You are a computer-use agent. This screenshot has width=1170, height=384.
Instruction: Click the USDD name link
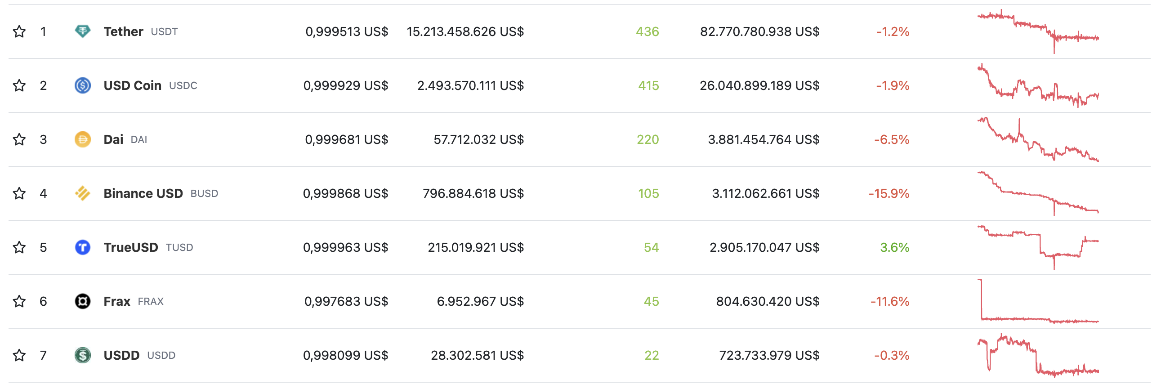[121, 356]
